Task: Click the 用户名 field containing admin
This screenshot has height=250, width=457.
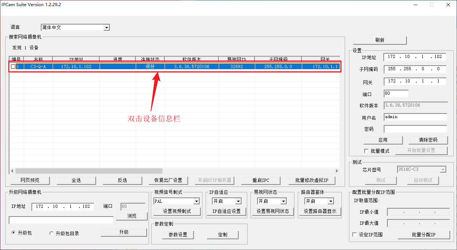Action: coord(415,117)
